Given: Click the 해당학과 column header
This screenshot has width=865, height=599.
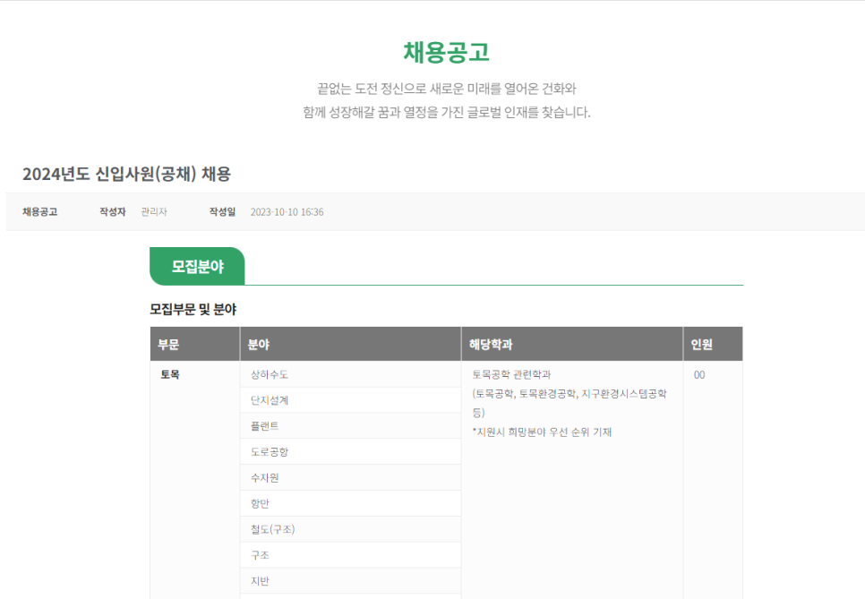Looking at the screenshot, I should point(572,344).
